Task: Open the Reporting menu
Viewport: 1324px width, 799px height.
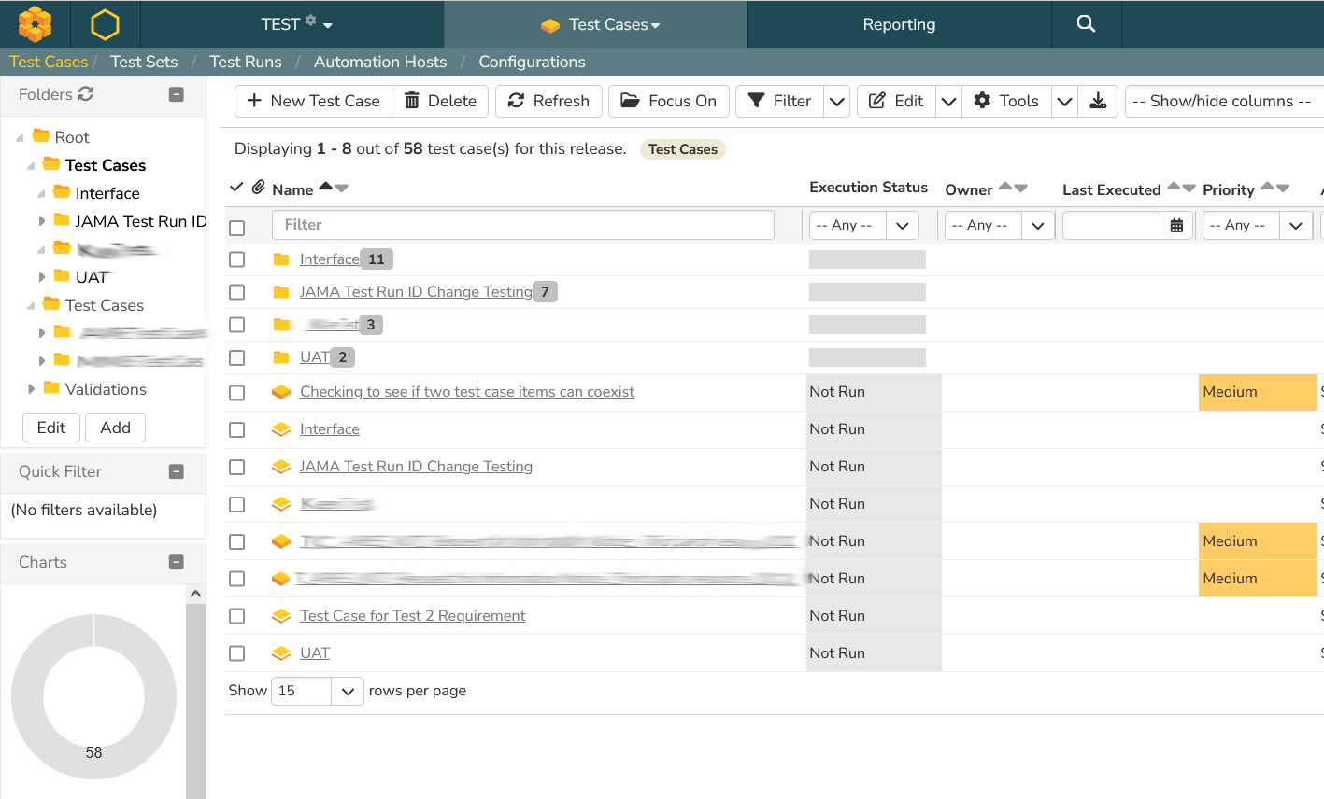Action: click(899, 24)
